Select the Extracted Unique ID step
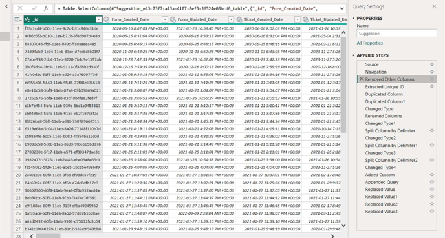The width and height of the screenshot is (445, 238). tap(385, 87)
